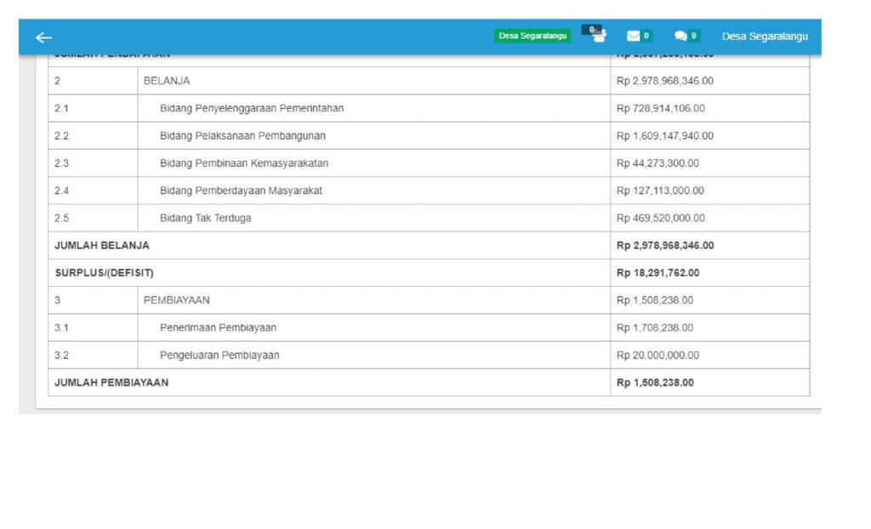Click Pengeluaran Pembiayaan entry

[219, 355]
